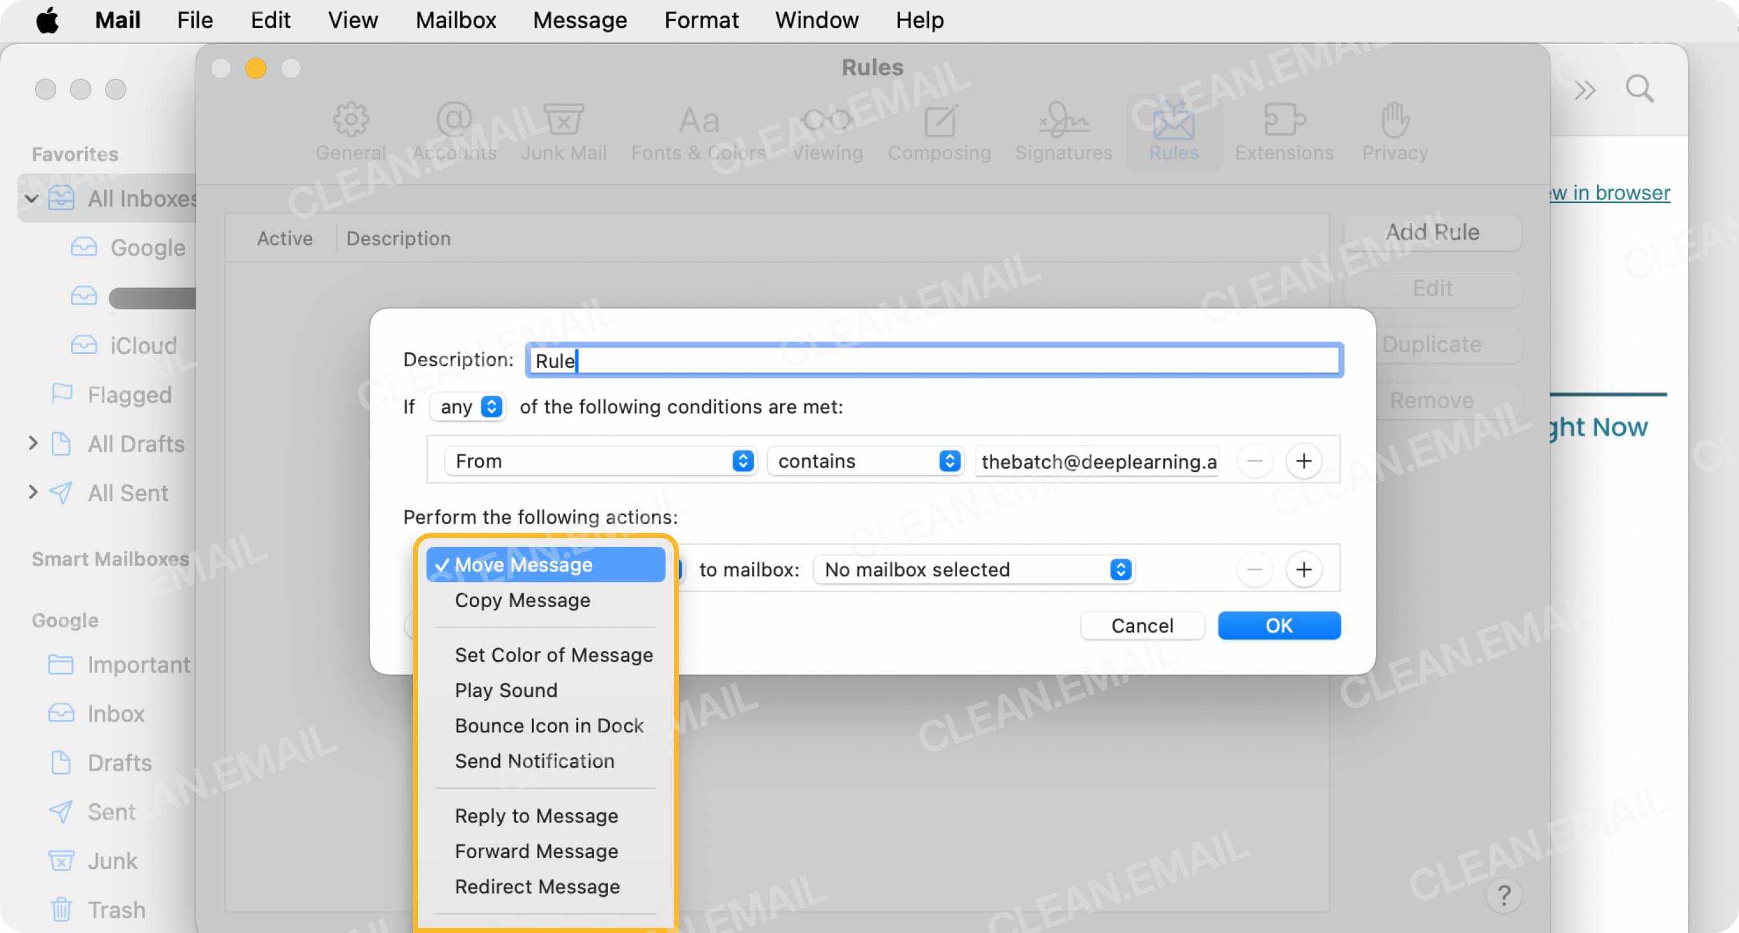Viewport: 1739px width, 933px height.
Task: Open the Accounts preferences tab
Action: (455, 132)
